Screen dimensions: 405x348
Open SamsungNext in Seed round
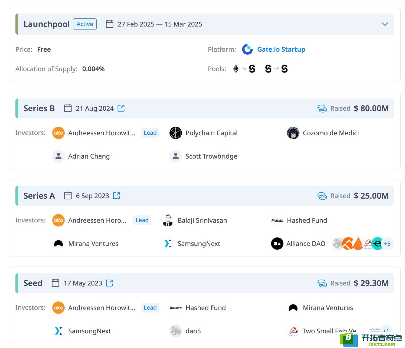(90, 331)
